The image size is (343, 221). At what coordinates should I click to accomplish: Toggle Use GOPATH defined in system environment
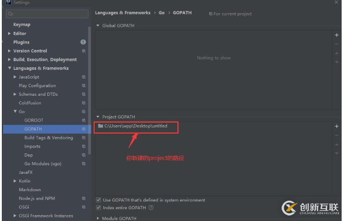[x=98, y=200]
